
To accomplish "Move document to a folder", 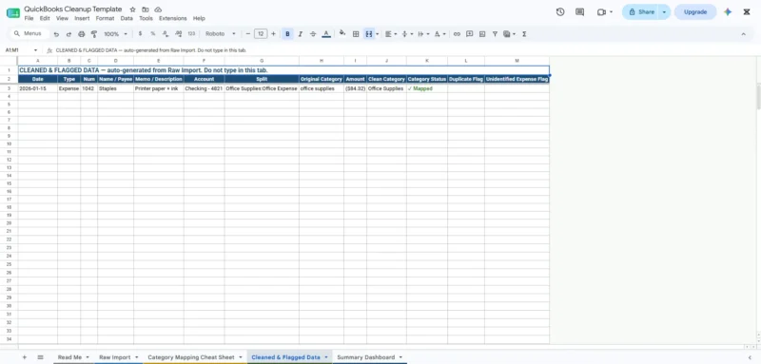I will pyautogui.click(x=146, y=10).
